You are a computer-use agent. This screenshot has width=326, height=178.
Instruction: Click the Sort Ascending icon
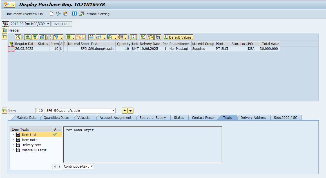pos(27,37)
